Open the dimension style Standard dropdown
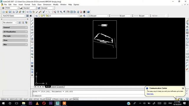Image resolution: width=189 pixels, height=106 pixels. point(30,8)
